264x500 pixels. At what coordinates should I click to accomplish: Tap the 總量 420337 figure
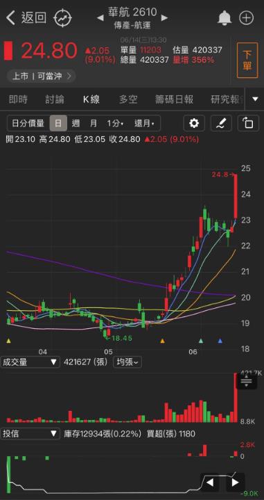tap(145, 60)
